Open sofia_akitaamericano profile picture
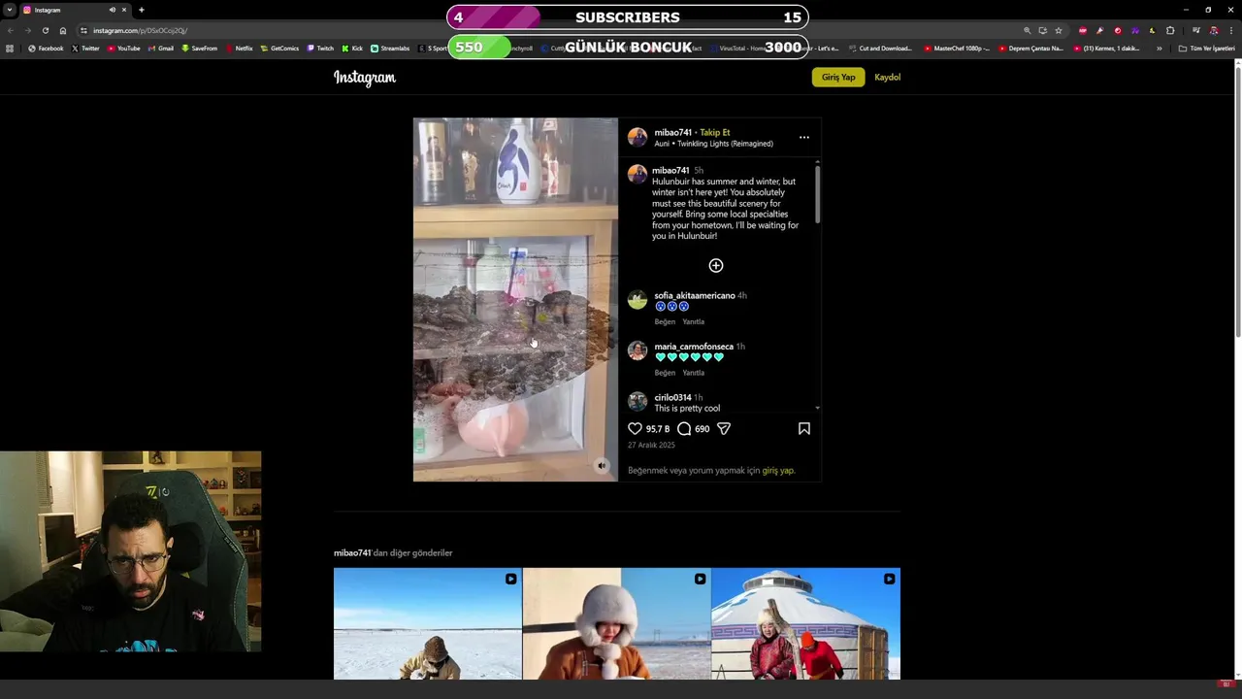 coord(637,300)
